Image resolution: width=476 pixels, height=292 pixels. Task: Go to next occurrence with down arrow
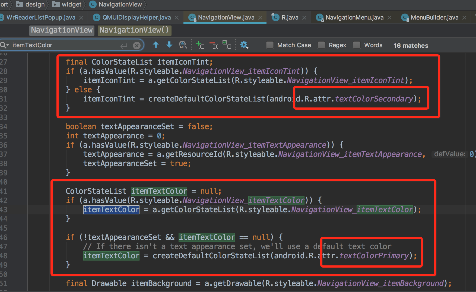(169, 45)
